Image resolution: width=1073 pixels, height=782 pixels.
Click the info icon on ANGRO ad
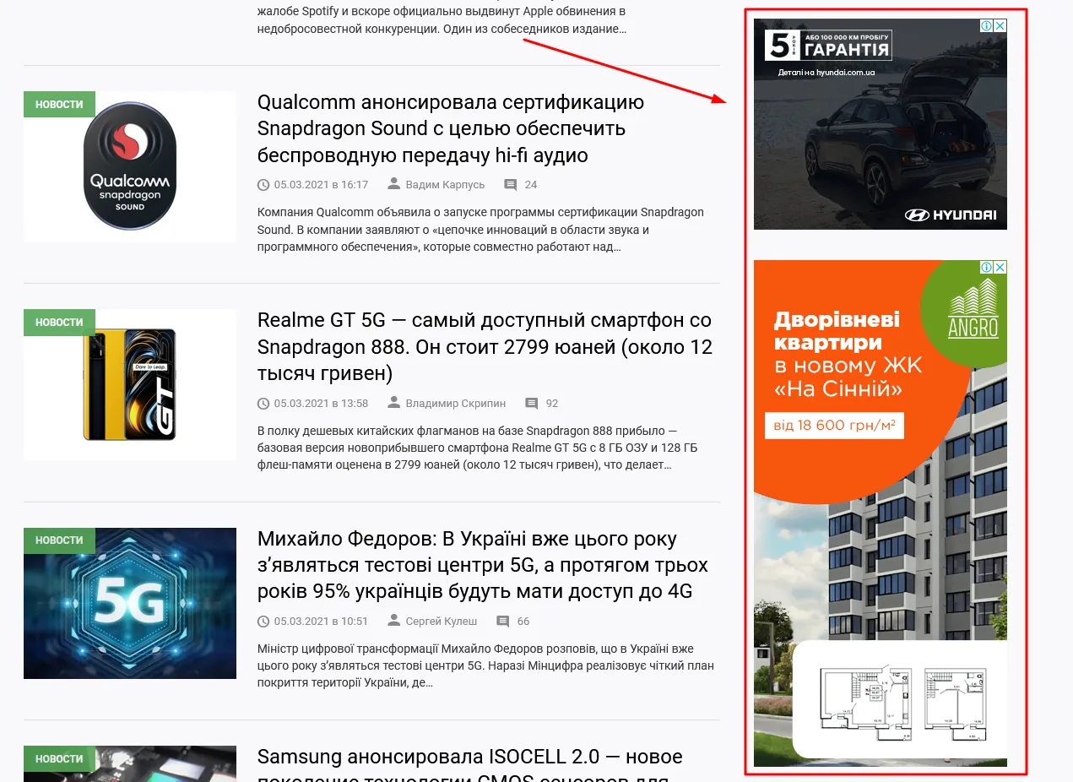point(986,268)
